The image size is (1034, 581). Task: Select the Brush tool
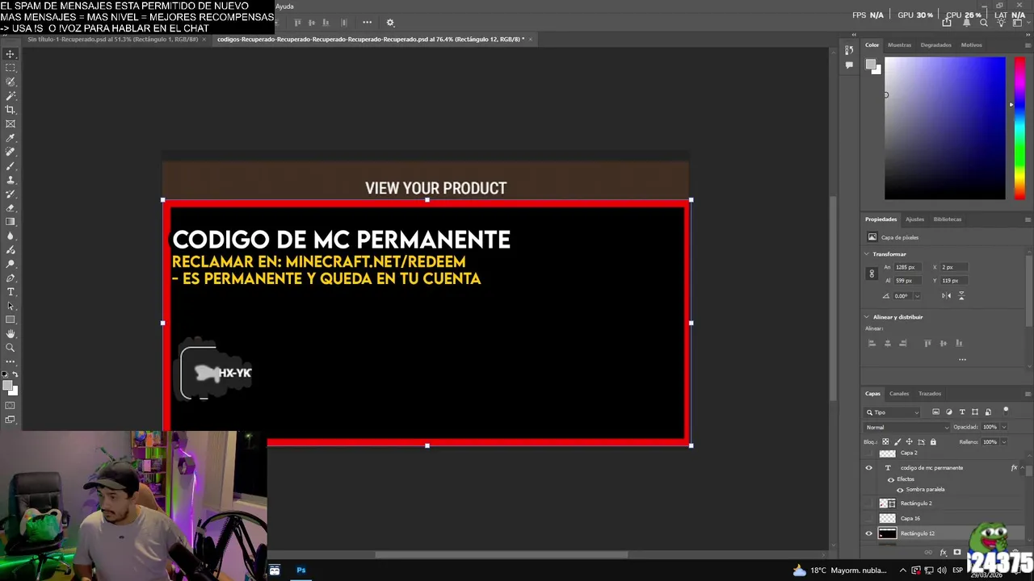coord(11,166)
